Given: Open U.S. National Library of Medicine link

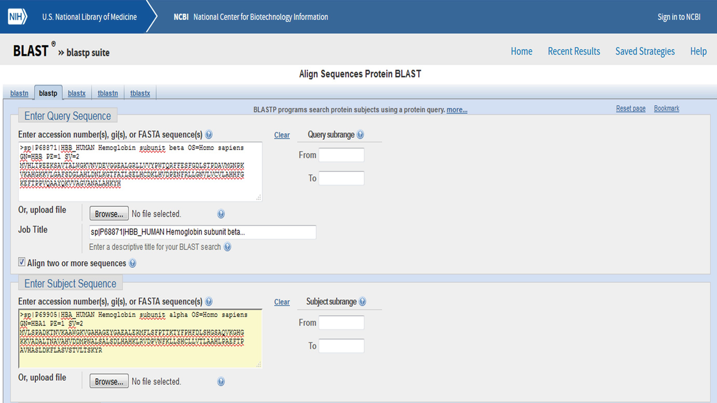Looking at the screenshot, I should [89, 17].
